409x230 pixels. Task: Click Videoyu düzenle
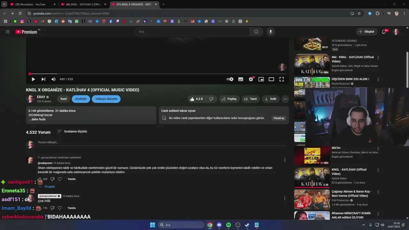[x=106, y=99]
